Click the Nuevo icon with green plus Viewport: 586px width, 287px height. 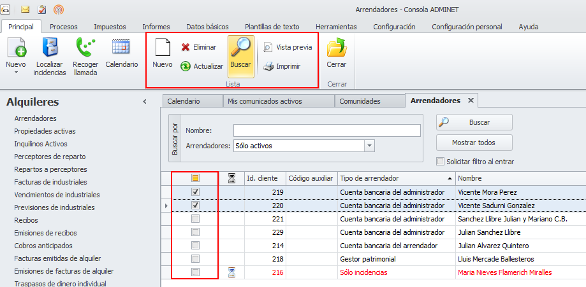coord(16,48)
